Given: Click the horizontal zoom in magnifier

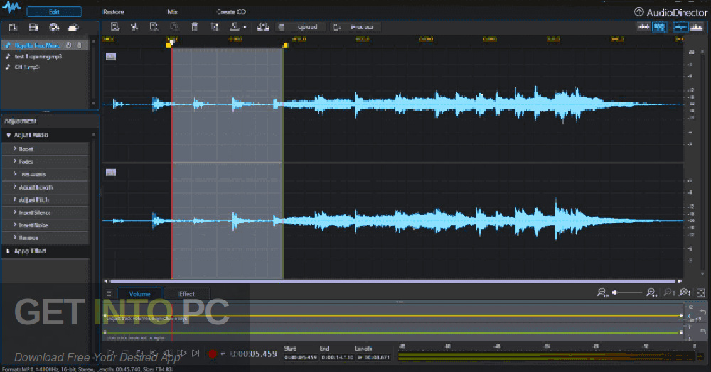Looking at the screenshot, I should tap(651, 292).
